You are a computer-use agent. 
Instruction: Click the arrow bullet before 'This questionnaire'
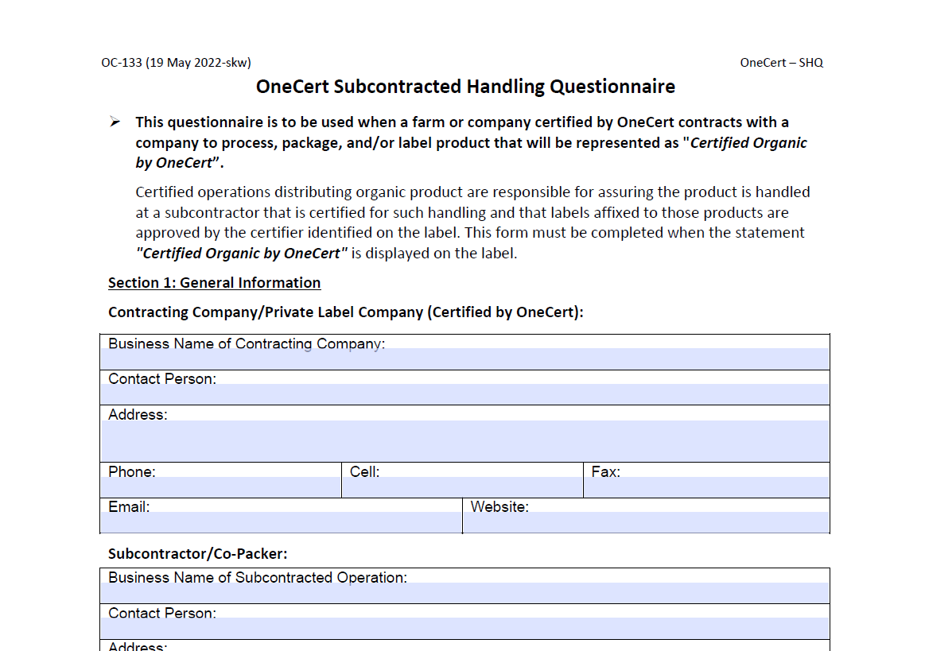coord(115,122)
